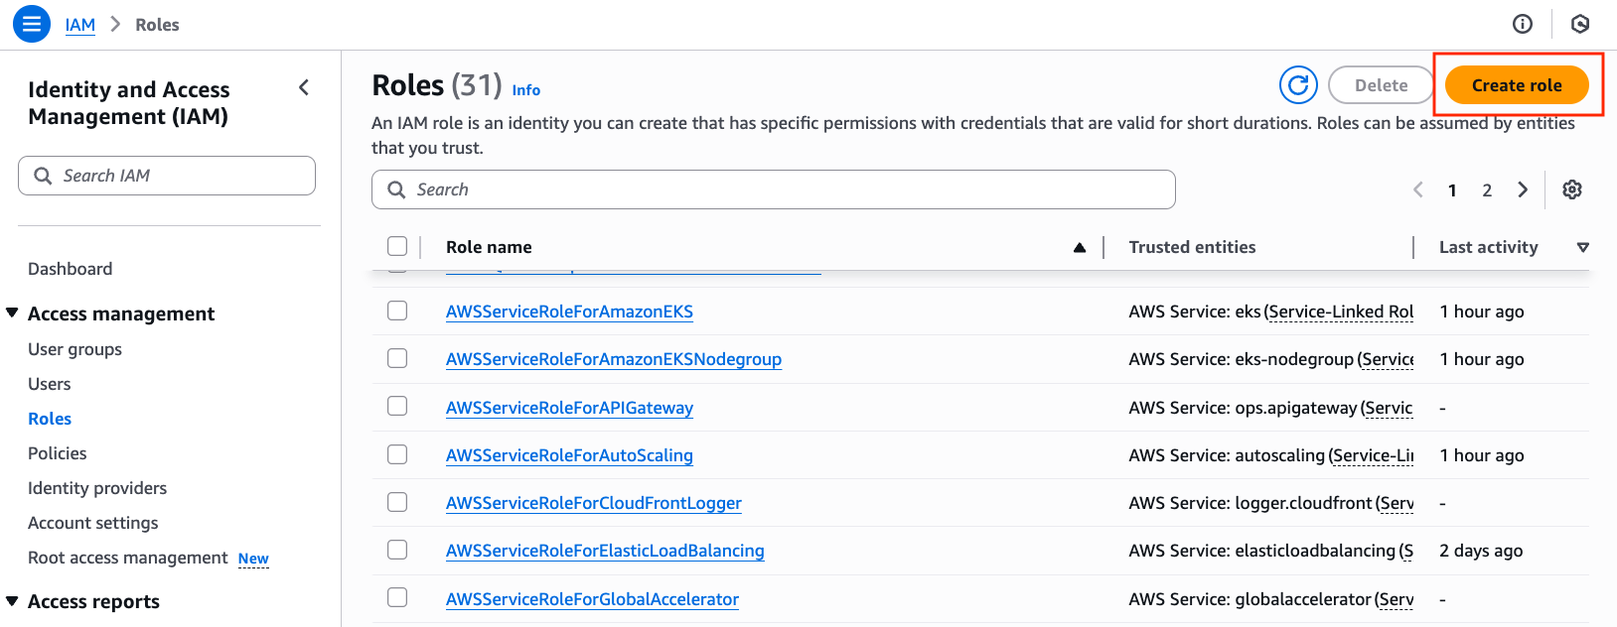Open Account settings in sidebar

point(93,523)
